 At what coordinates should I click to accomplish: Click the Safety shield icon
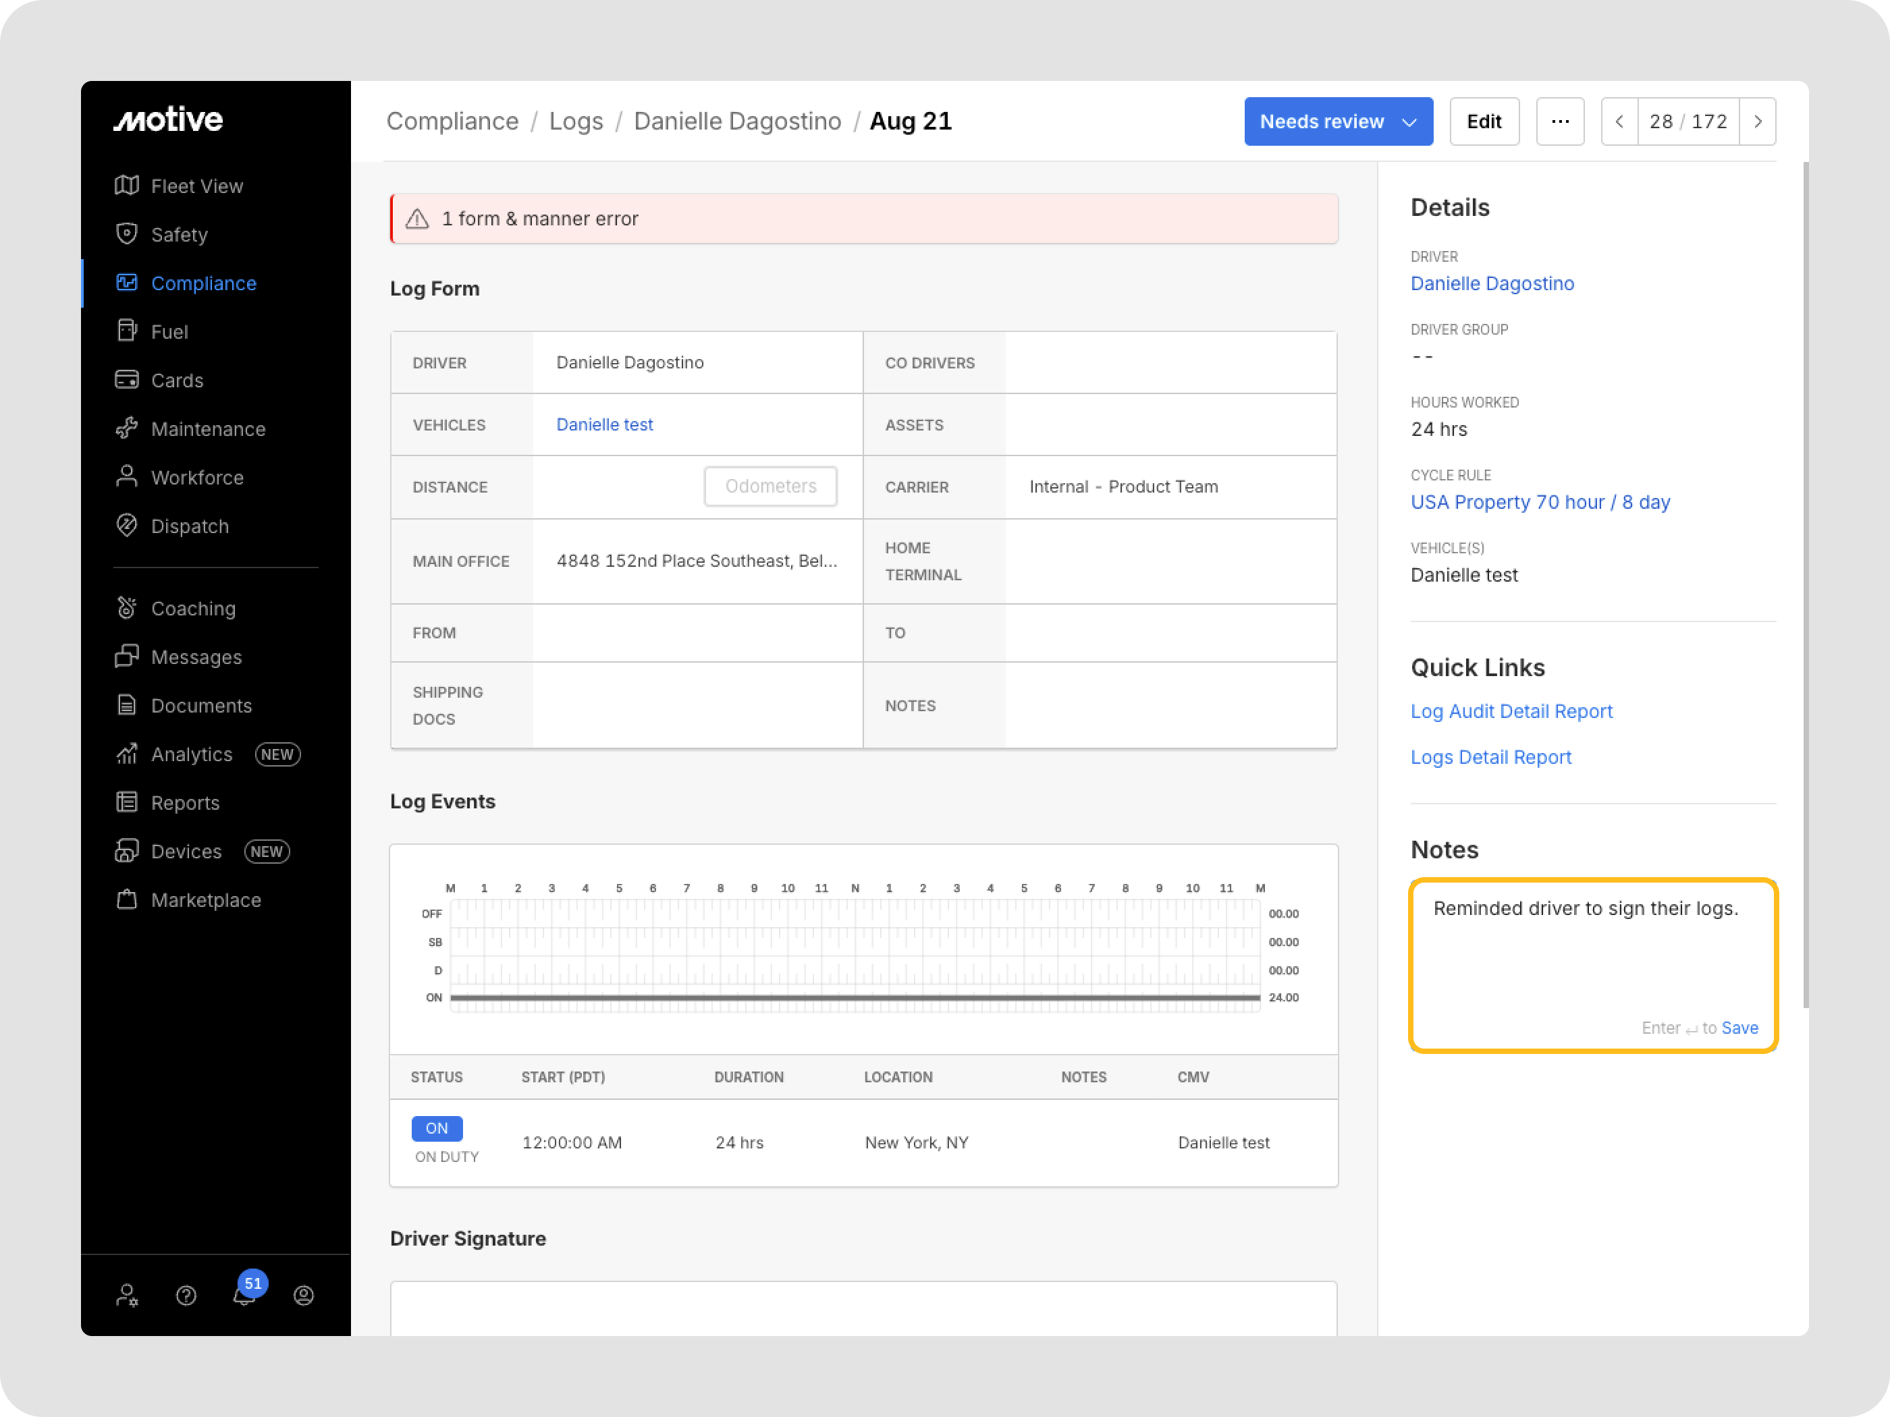click(x=126, y=234)
